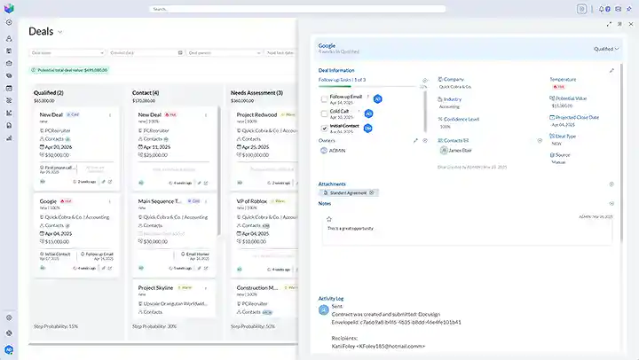Open kebab menu on Project Skyline card
This screenshot has height=360, width=639.
click(x=206, y=288)
